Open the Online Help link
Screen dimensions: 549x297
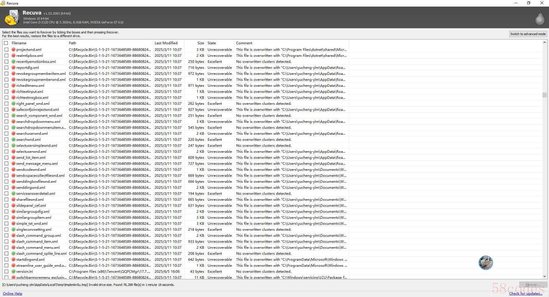(13, 294)
